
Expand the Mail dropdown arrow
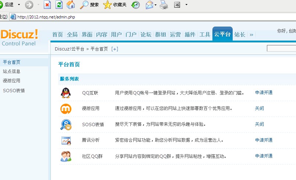coord(156,5)
